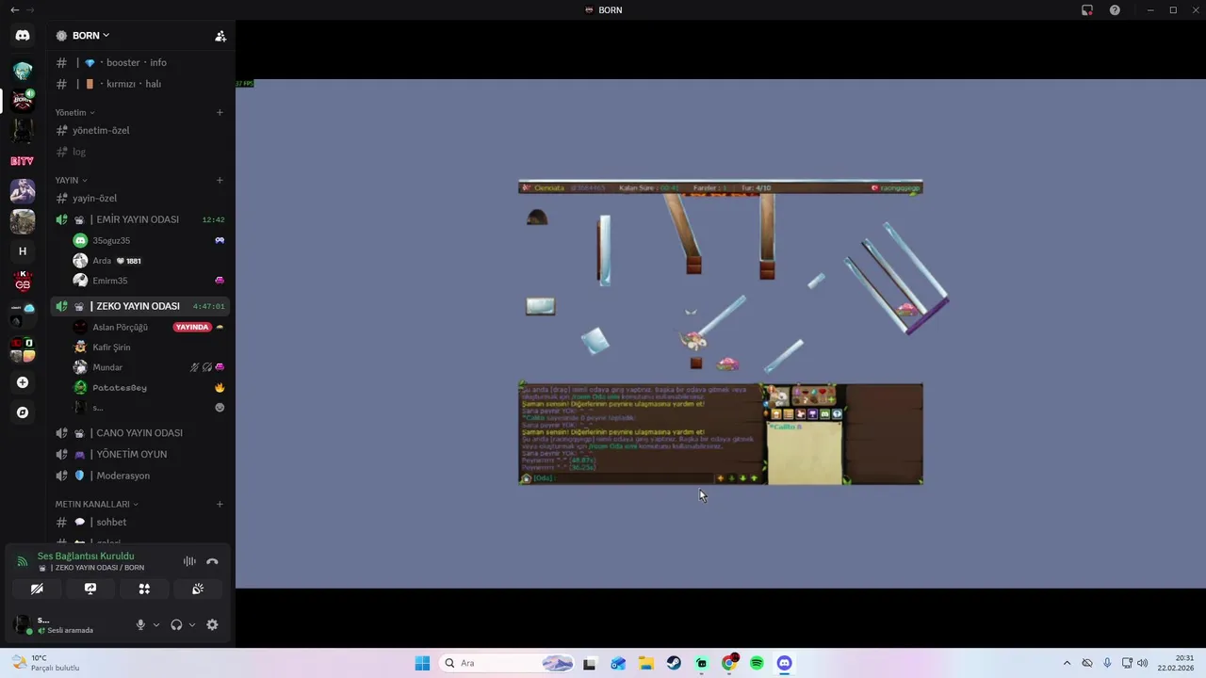Click the Windows Start button
Viewport: 1206px width, 678px height.
[x=422, y=663]
